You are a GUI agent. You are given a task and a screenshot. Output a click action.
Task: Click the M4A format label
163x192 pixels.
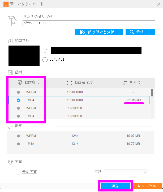(31, 144)
